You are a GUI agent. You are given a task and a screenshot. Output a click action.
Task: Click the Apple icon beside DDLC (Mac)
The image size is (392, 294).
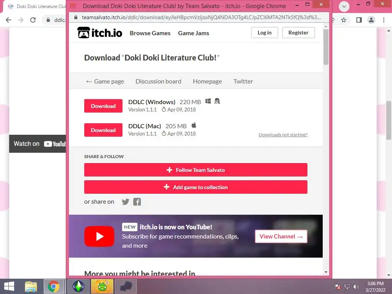coord(194,125)
